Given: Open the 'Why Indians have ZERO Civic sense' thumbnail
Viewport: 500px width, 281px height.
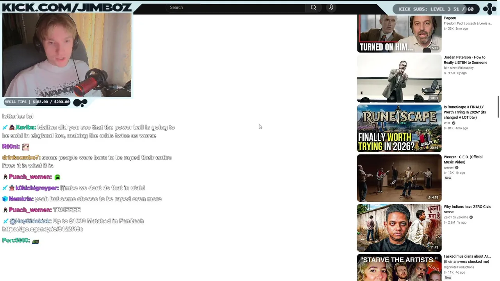Looking at the screenshot, I should point(399,228).
